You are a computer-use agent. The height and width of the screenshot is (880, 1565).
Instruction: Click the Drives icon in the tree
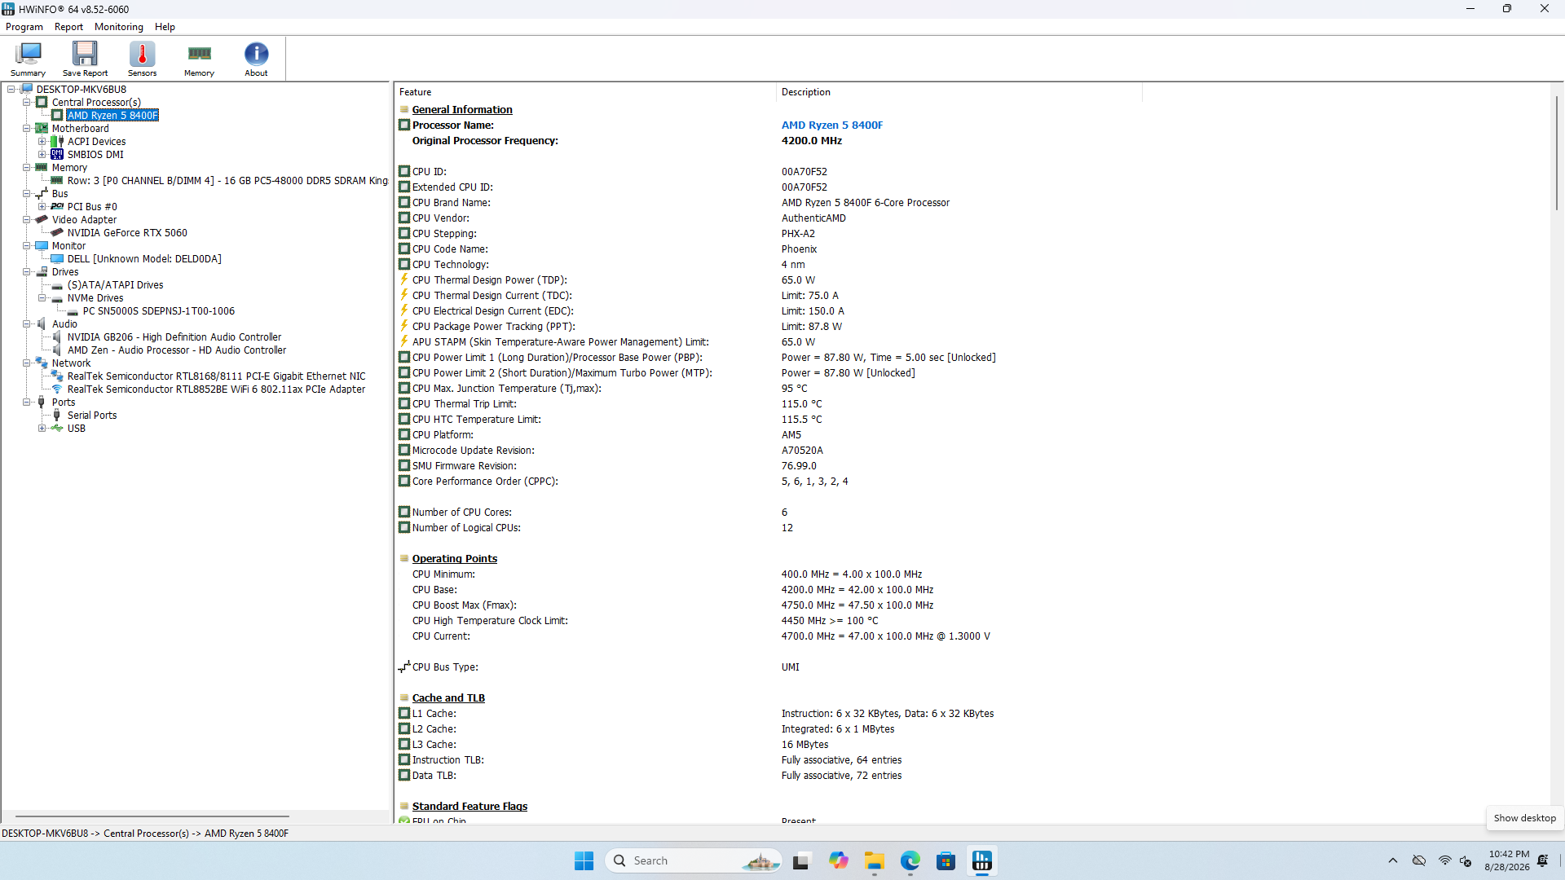(x=42, y=271)
